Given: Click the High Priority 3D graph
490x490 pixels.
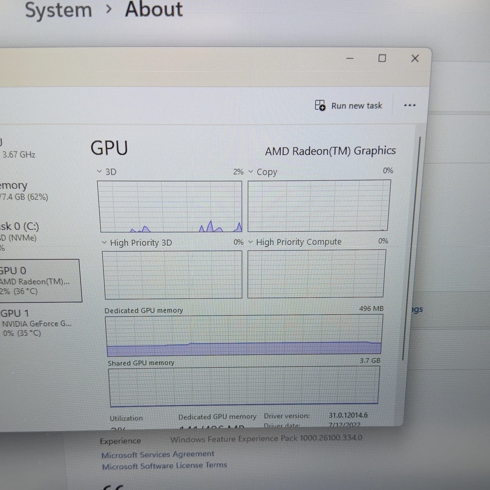Looking at the screenshot, I should click(172, 275).
